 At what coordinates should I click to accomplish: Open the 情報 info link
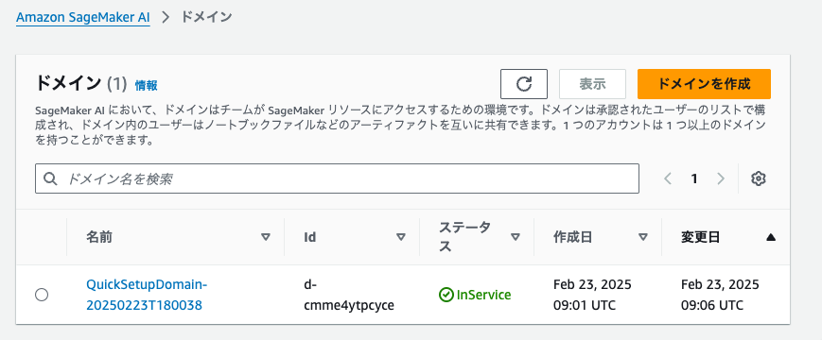point(147,85)
